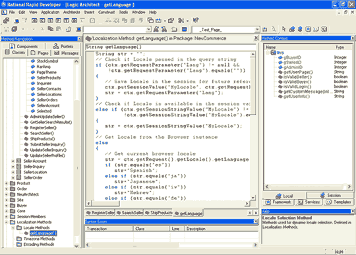356x255 pixels.
Task: Switch to the Services tab
Action: [309, 202]
